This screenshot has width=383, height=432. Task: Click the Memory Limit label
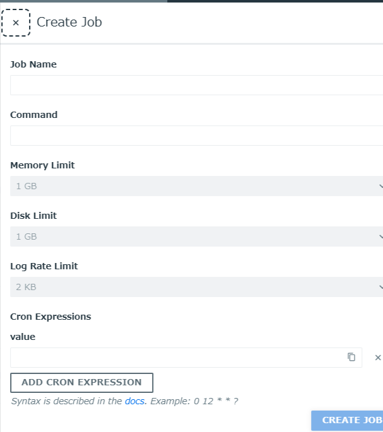click(42, 165)
